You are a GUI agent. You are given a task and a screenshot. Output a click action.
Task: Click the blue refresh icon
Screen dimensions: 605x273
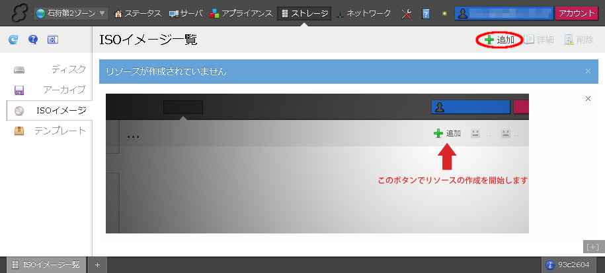tap(13, 40)
